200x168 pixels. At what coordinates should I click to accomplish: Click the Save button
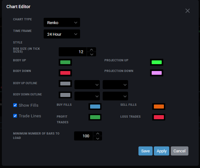[x=145, y=151]
